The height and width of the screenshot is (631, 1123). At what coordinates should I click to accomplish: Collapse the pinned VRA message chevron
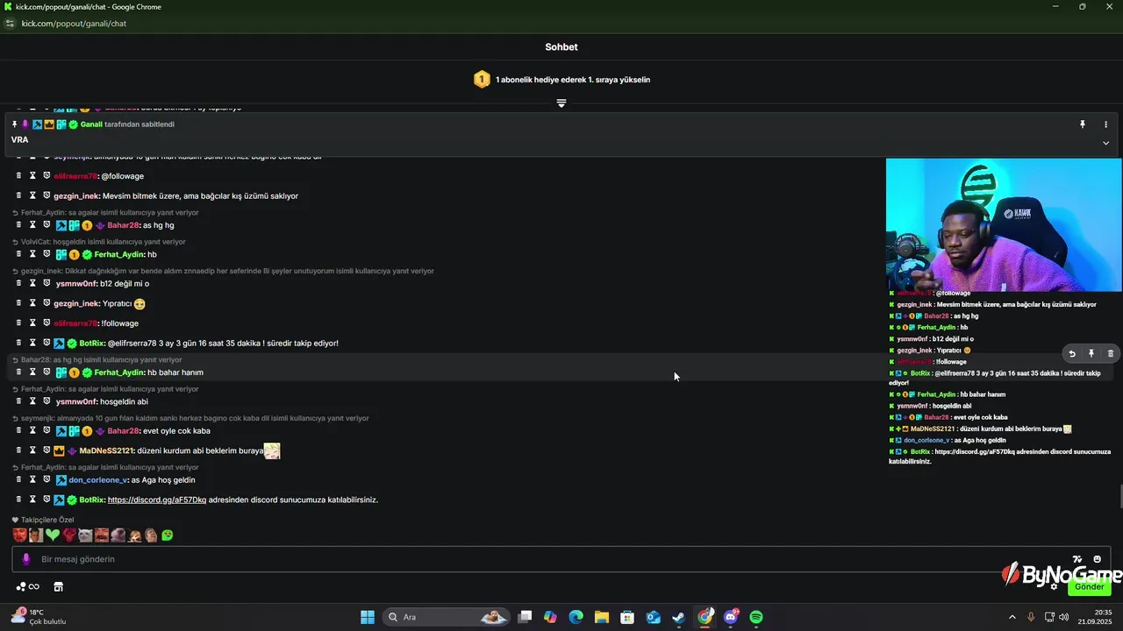(x=1105, y=143)
